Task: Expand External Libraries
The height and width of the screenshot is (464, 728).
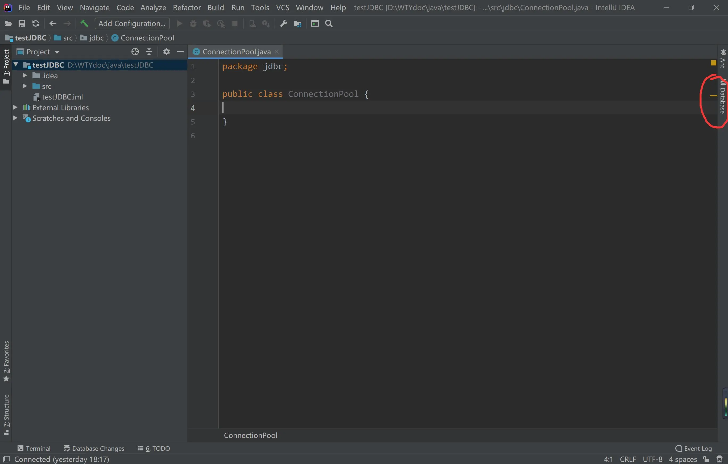Action: pos(15,107)
